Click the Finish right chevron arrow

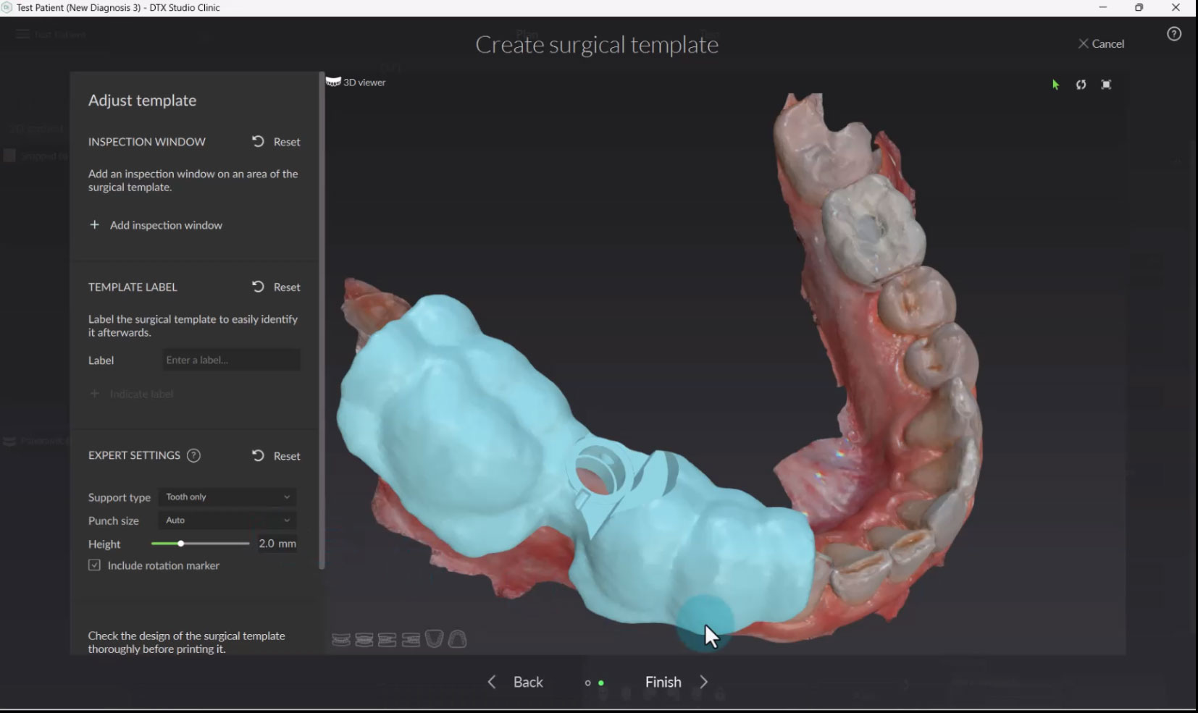[x=703, y=682]
